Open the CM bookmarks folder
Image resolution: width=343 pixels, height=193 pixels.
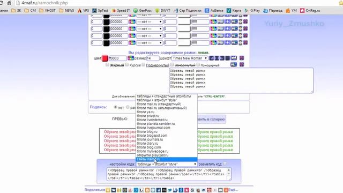(x=30, y=11)
